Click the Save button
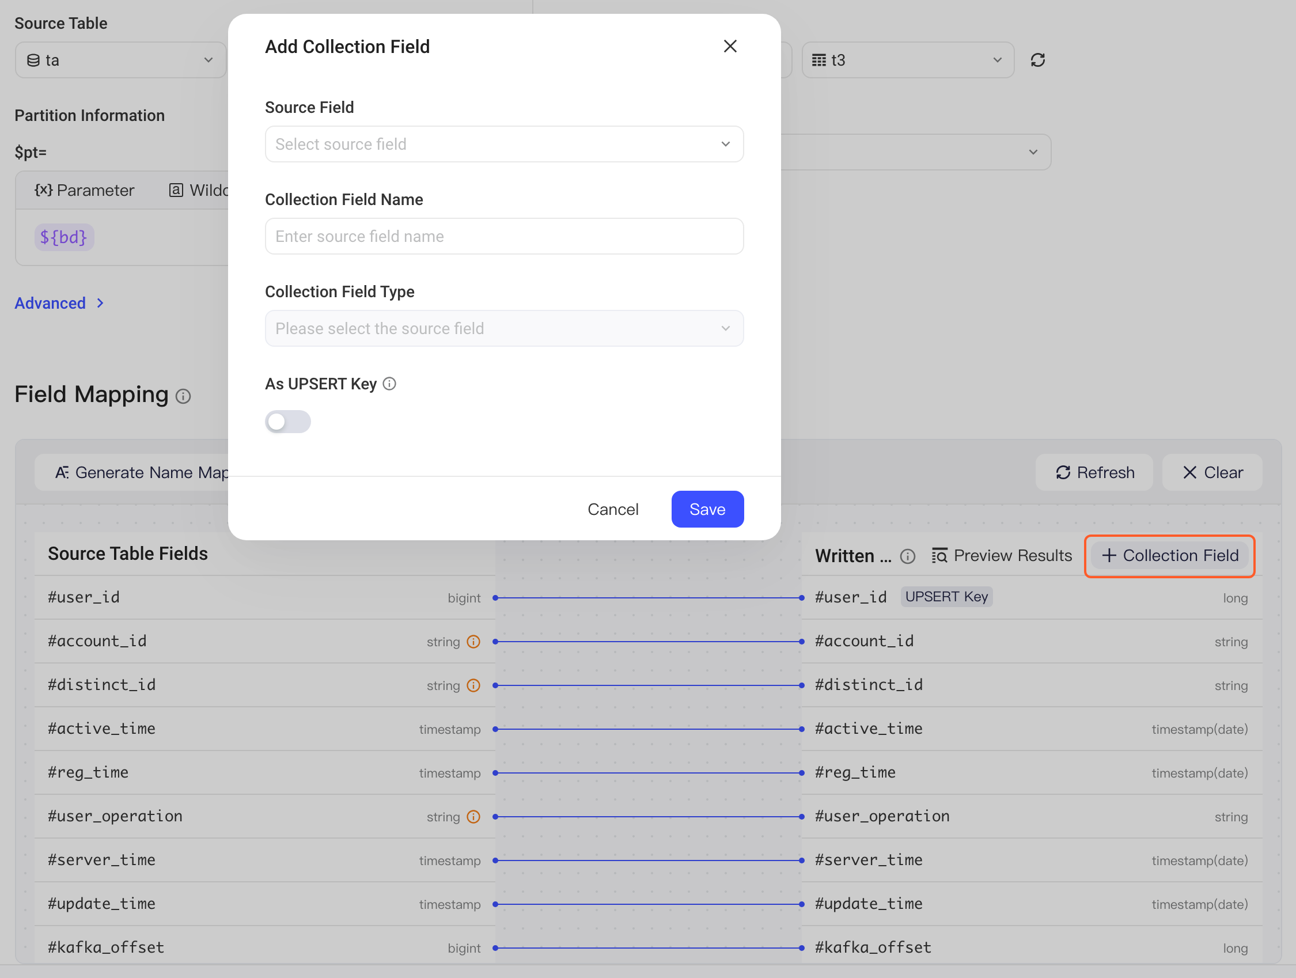The width and height of the screenshot is (1296, 978). tap(707, 509)
